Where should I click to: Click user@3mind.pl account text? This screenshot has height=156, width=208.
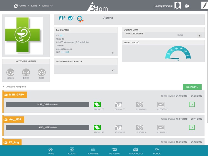click(163, 6)
